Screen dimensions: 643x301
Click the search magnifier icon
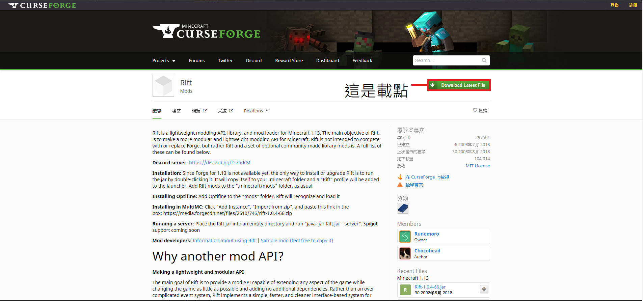[x=484, y=60]
